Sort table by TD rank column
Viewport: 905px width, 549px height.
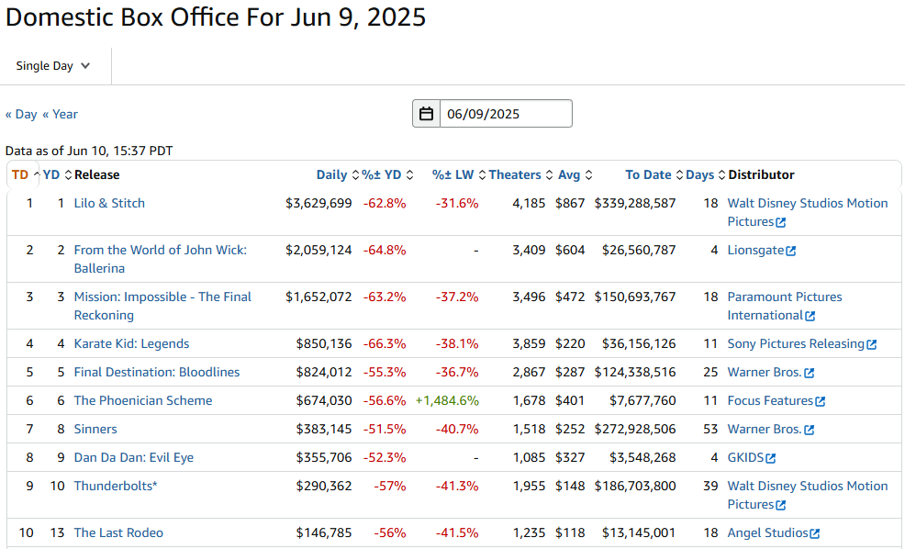(x=26, y=175)
